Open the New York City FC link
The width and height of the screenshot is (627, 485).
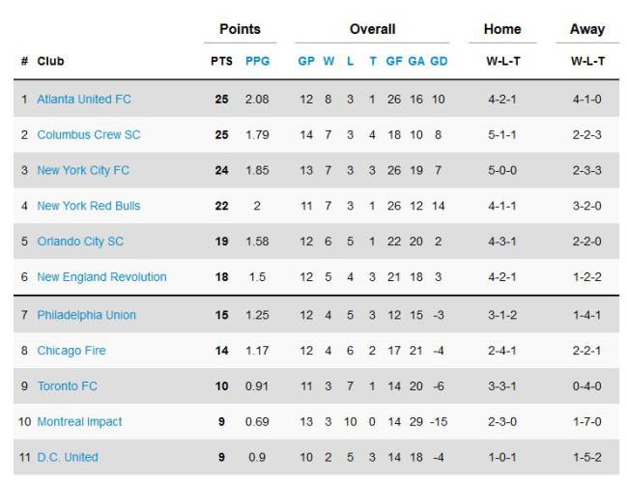point(83,170)
